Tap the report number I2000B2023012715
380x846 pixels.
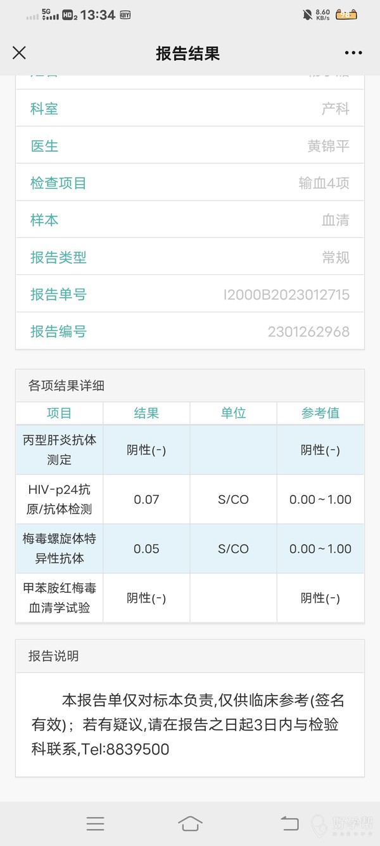coord(286,294)
